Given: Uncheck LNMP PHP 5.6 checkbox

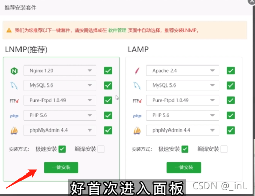Looking at the screenshot, I should coord(108,115).
